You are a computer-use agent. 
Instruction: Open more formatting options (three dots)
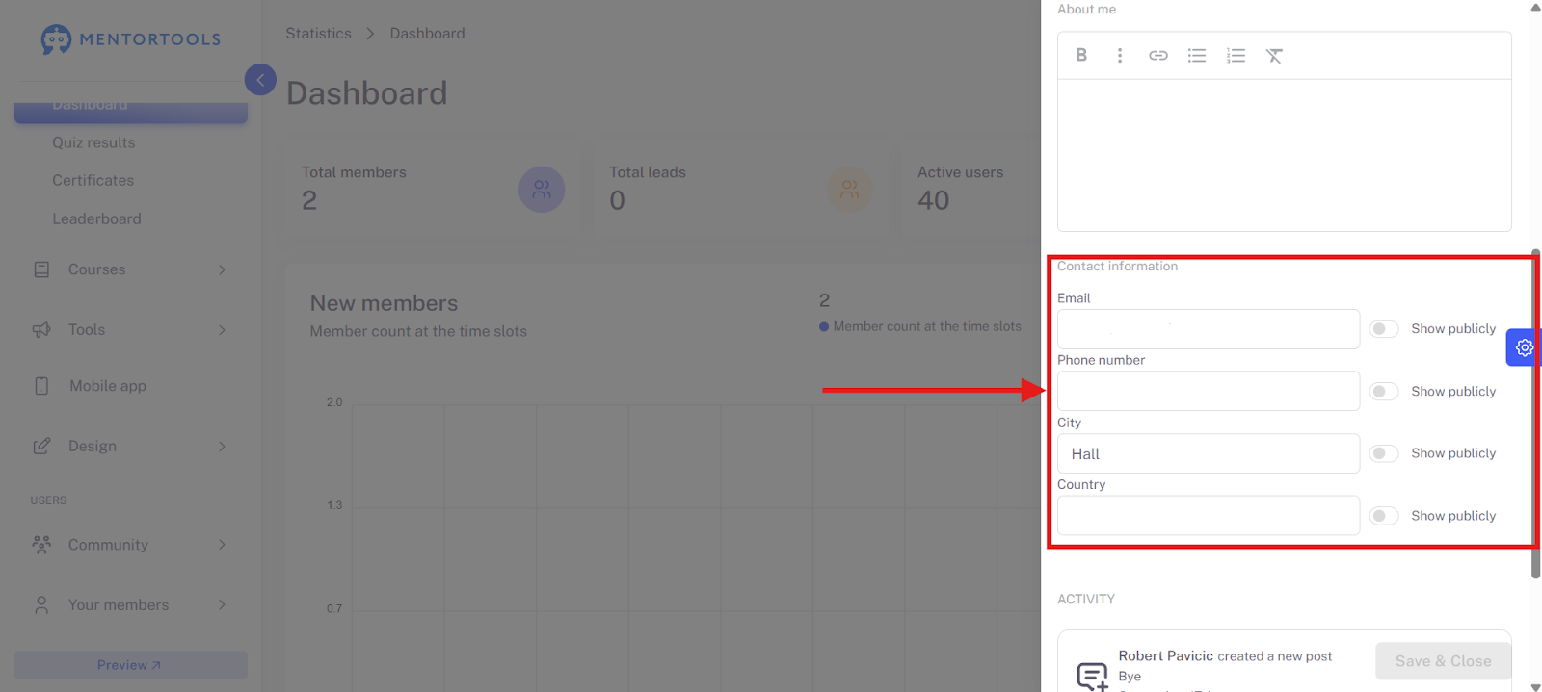(1120, 55)
